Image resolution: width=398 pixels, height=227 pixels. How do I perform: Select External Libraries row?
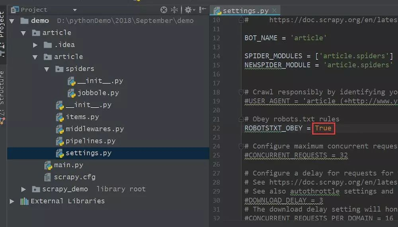pyautogui.click(x=108, y=201)
